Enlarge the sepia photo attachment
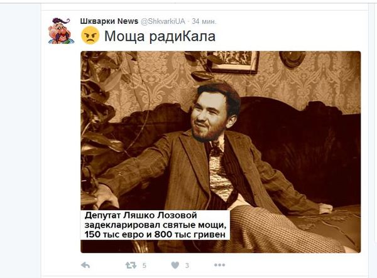The height and width of the screenshot is (278, 377). click(221, 152)
